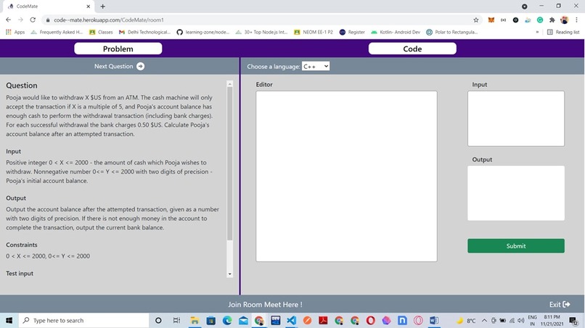Viewport: 585px width, 328px height.
Task: Click the Windows Start button
Action: (9, 320)
